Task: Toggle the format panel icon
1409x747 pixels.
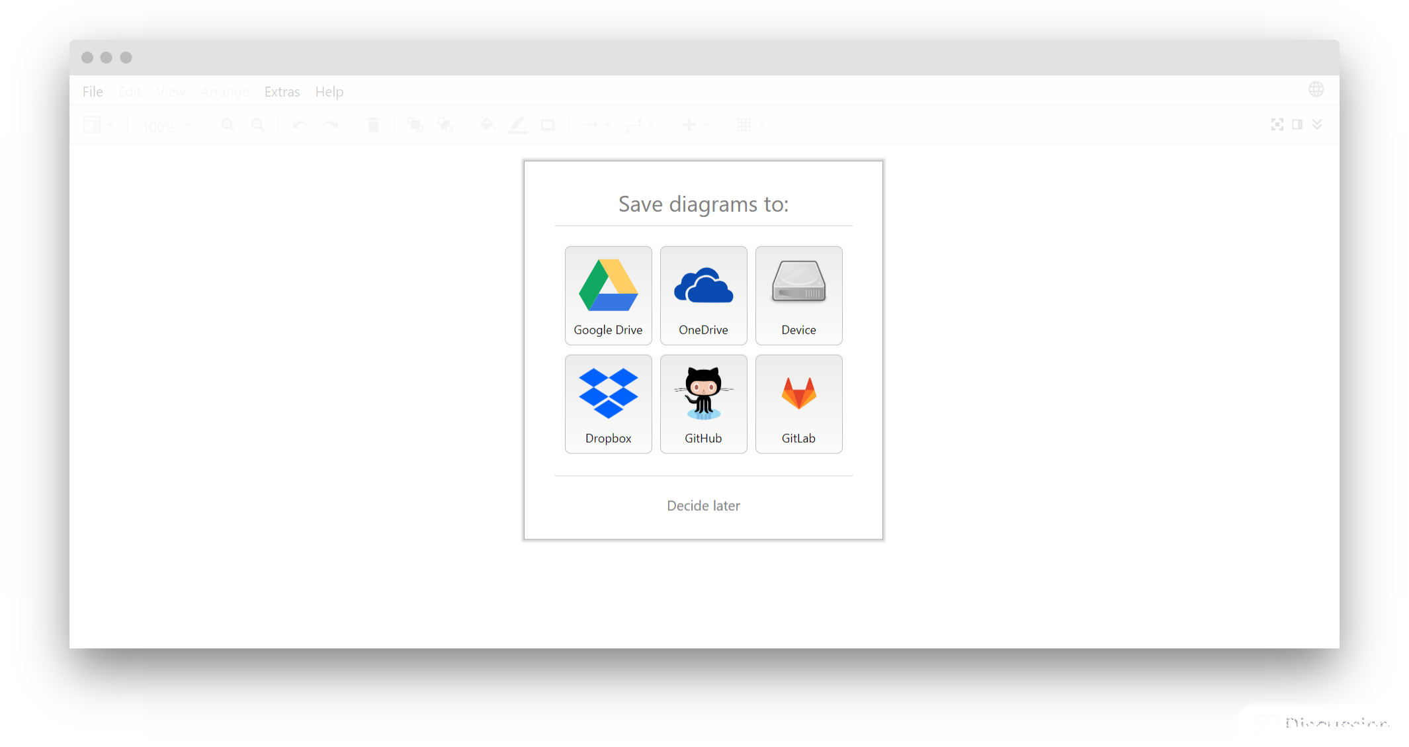Action: [1297, 124]
